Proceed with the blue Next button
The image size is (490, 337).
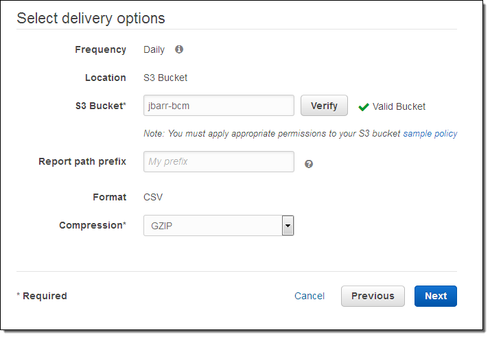436,296
